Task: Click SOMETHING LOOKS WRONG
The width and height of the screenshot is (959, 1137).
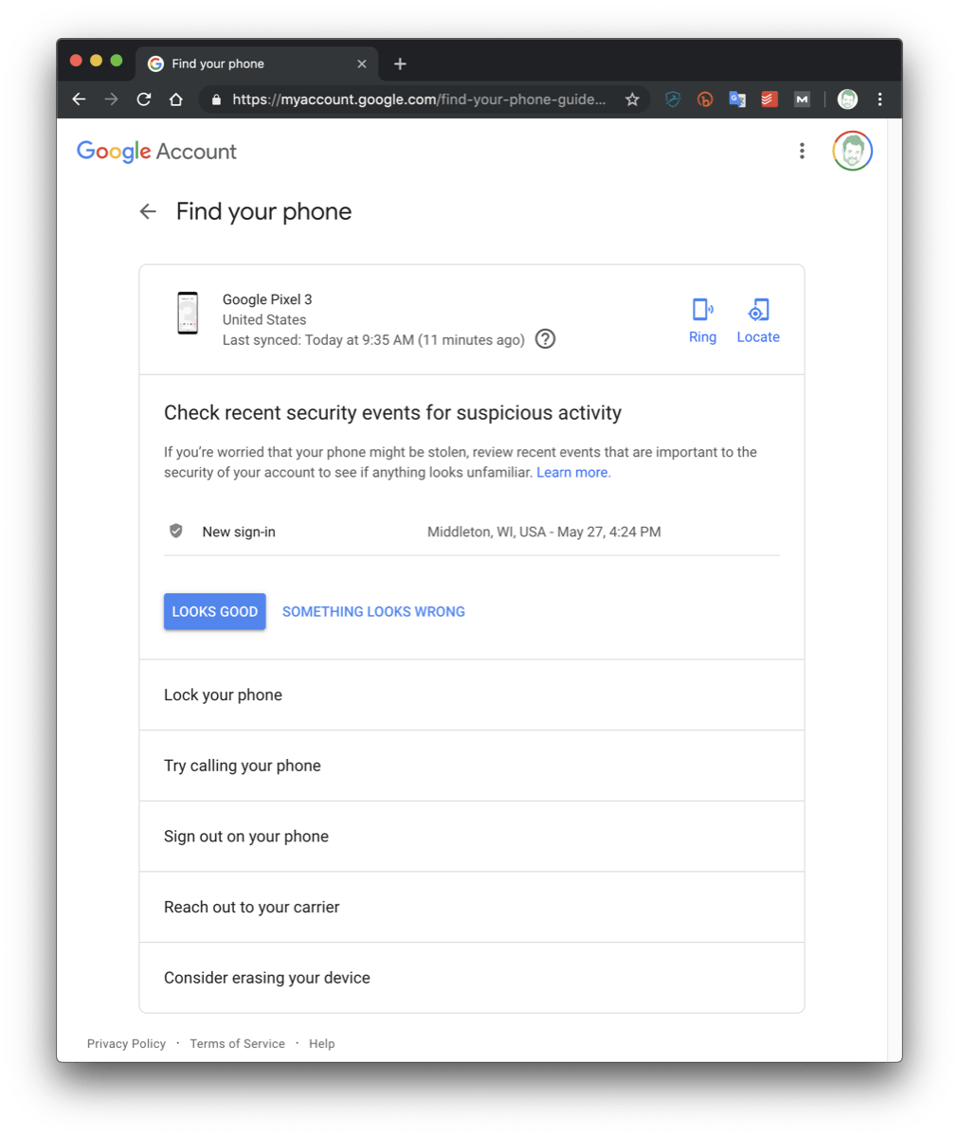Action: 373,611
